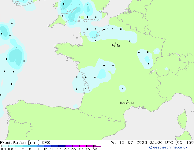Click the 'Precipitation [mm] GFS' title

pos(25,143)
